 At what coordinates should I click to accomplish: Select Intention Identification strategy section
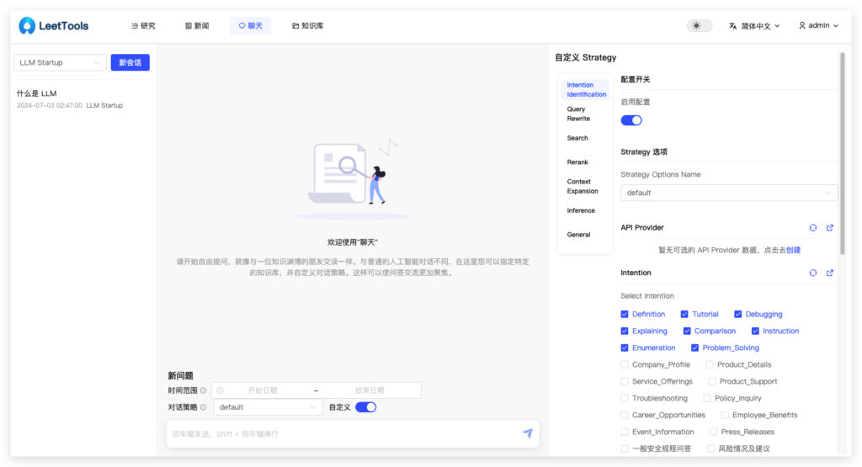[x=586, y=89]
